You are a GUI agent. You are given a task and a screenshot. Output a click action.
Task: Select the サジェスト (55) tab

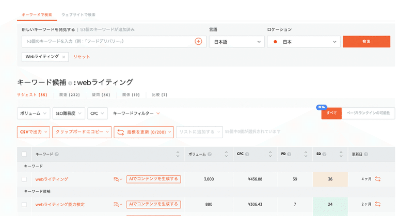(32, 95)
